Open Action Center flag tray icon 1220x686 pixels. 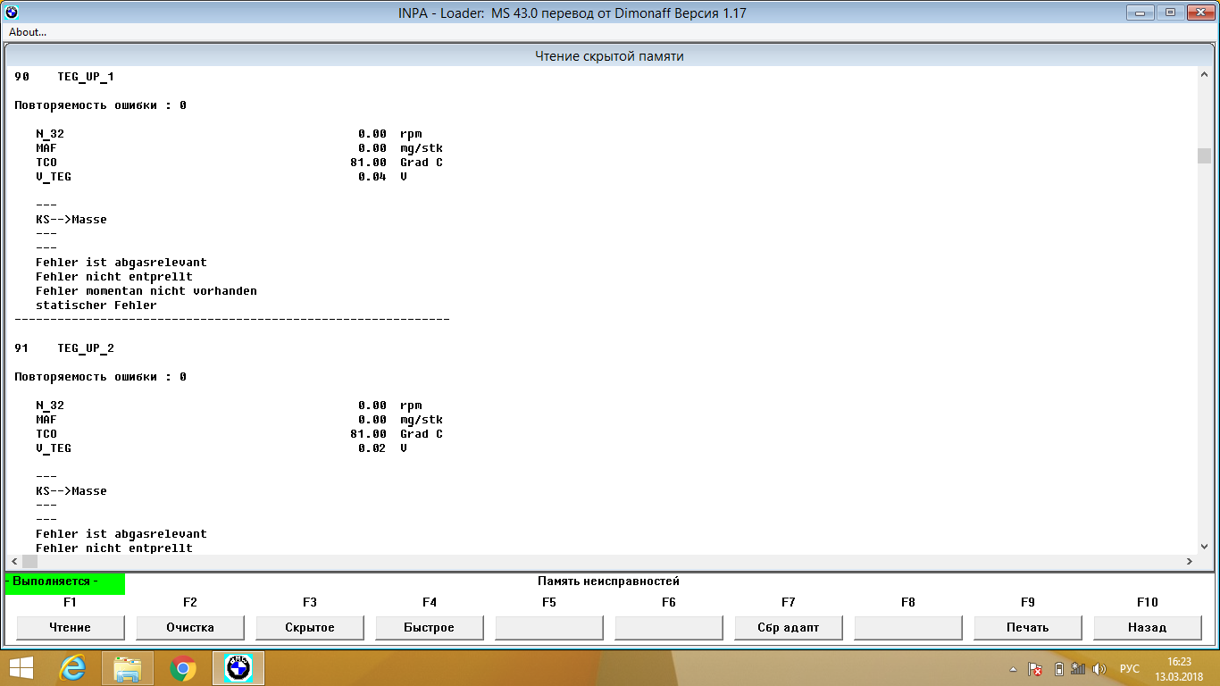pyautogui.click(x=1036, y=668)
